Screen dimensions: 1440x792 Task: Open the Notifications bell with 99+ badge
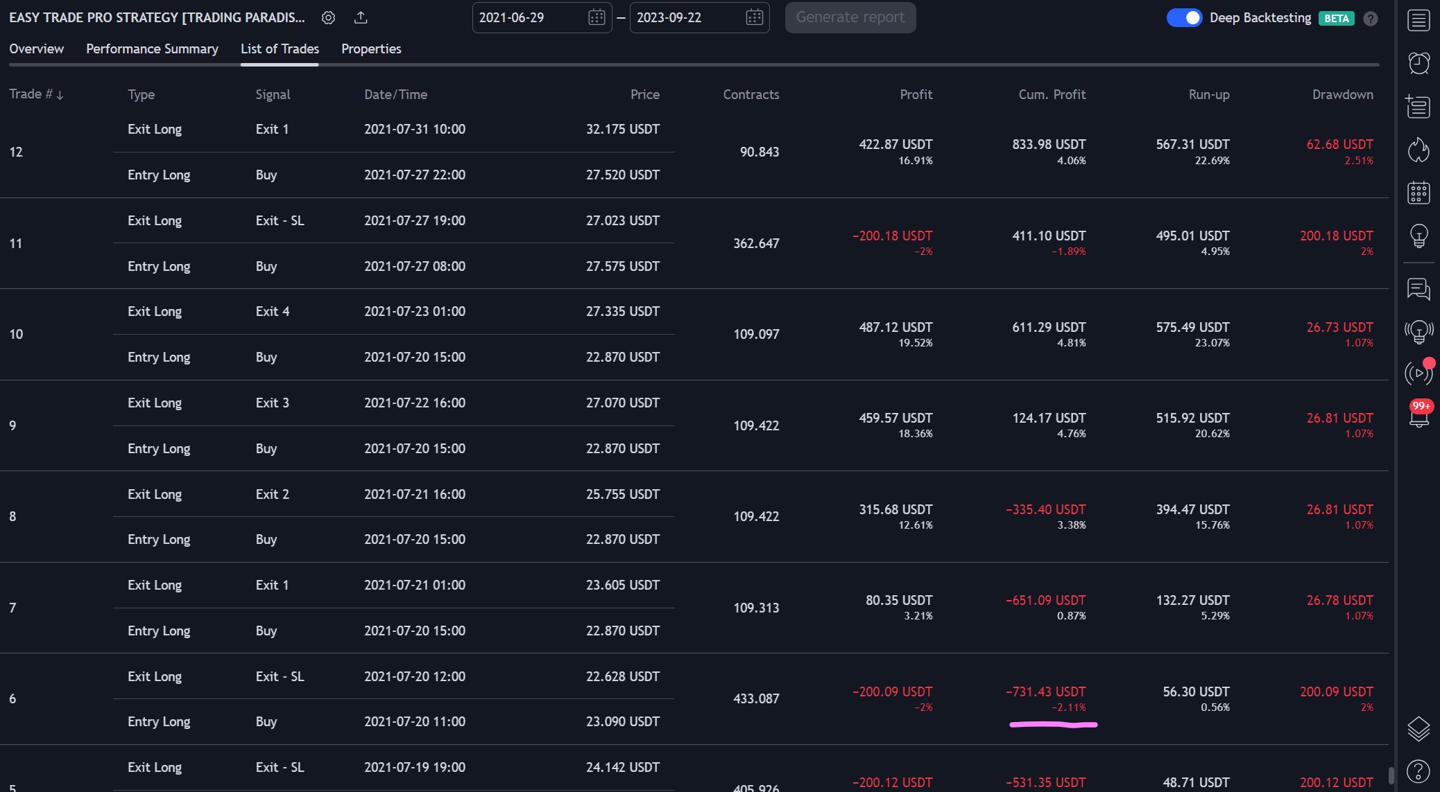[1418, 416]
